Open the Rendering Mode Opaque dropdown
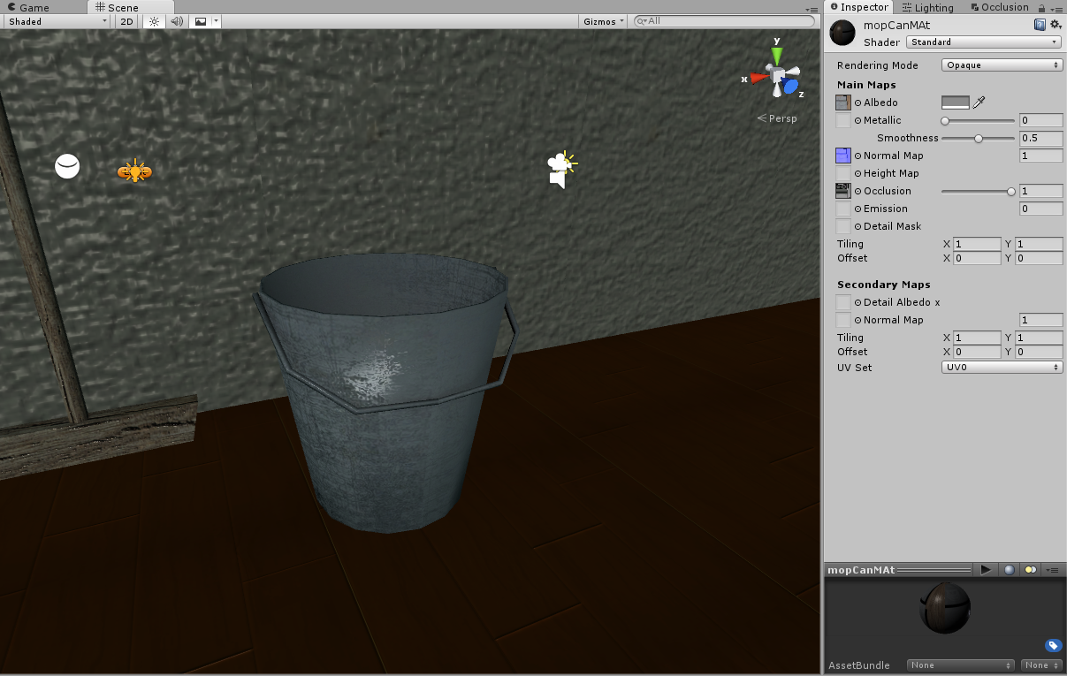 point(1002,65)
